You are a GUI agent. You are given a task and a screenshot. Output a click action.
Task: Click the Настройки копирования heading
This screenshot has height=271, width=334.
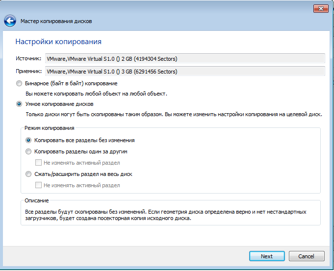coord(58,42)
